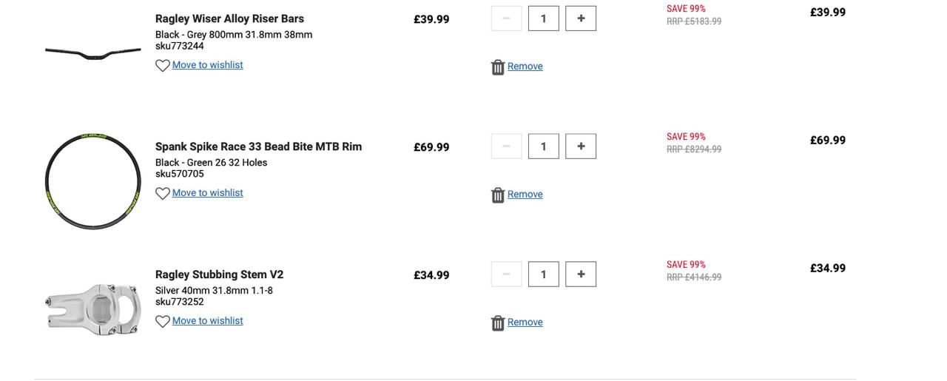The image size is (947, 381).
Task: Click quantity field for Spank Spike rim
Action: tap(544, 146)
